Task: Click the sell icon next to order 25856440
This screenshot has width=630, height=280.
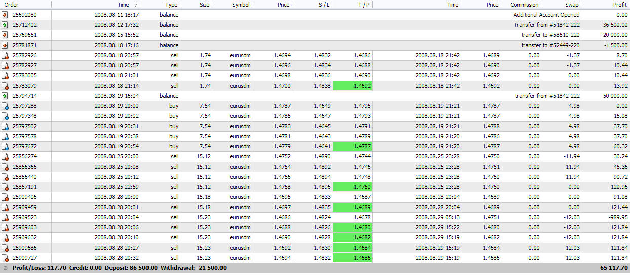Action: point(5,177)
